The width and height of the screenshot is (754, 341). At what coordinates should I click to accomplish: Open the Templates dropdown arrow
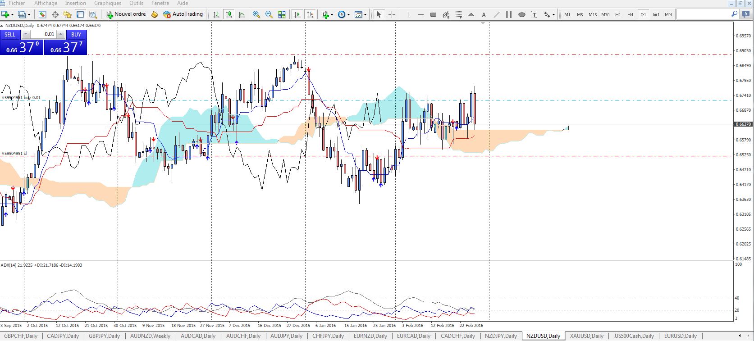[x=365, y=14]
